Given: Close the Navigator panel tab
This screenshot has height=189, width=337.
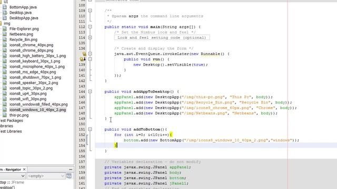Looking at the screenshot, I should click(x=24, y=169).
